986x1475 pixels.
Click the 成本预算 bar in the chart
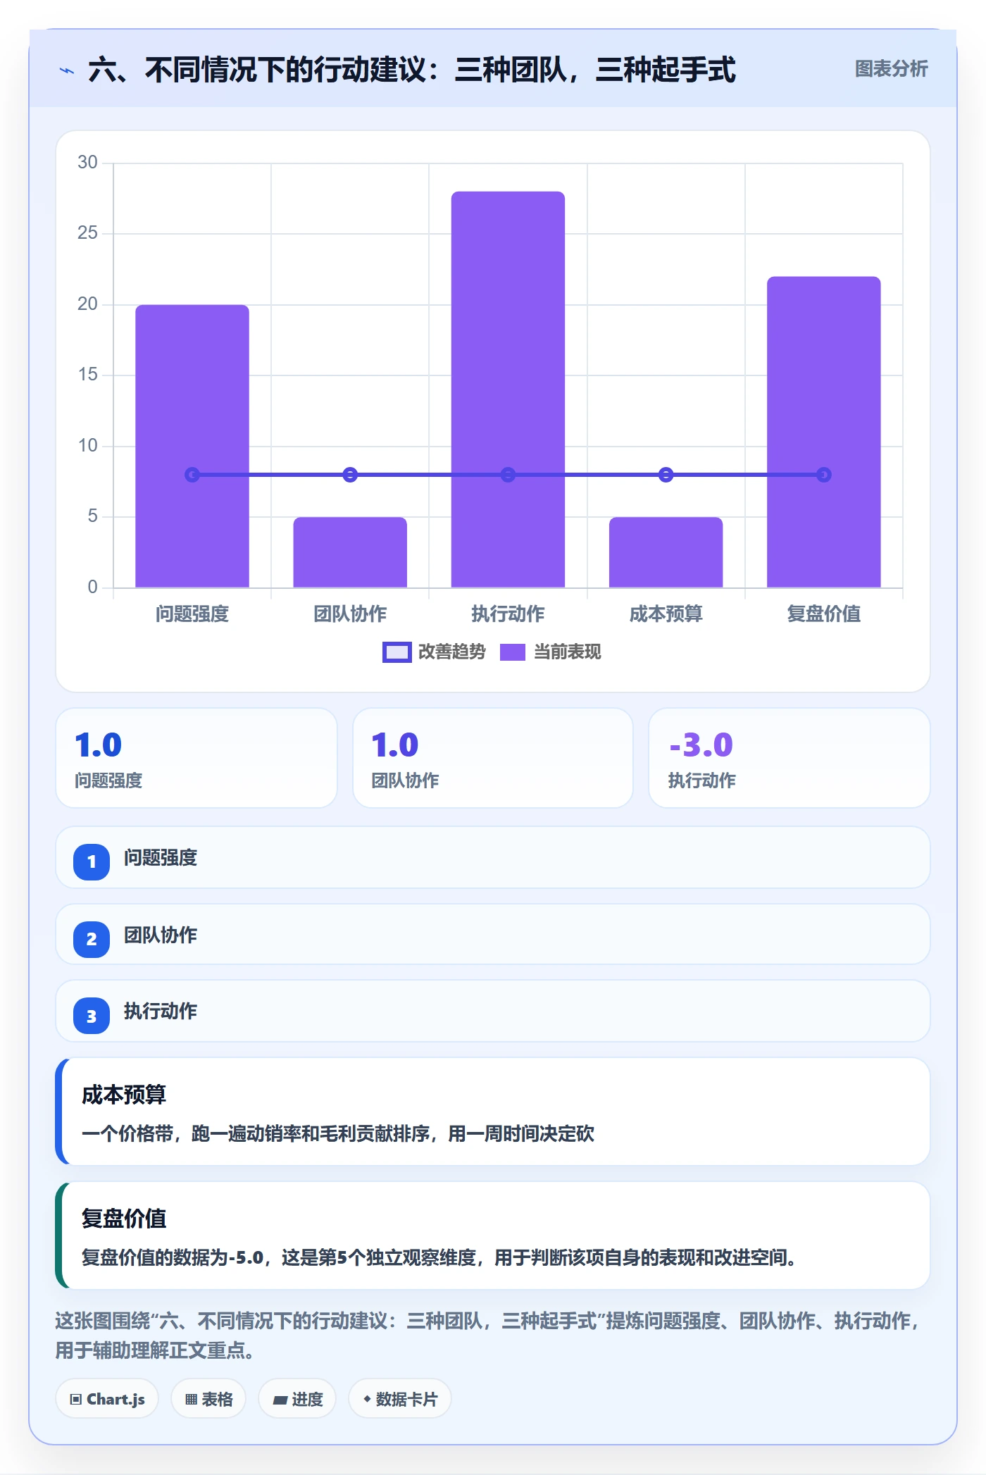pos(666,552)
